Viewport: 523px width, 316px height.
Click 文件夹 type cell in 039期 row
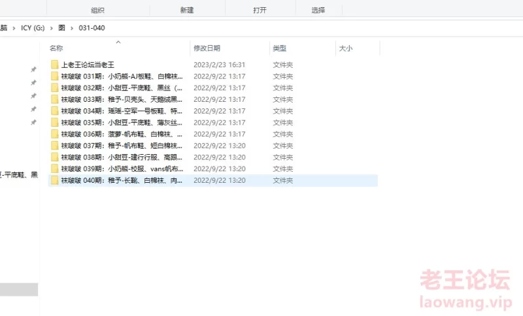(x=283, y=168)
